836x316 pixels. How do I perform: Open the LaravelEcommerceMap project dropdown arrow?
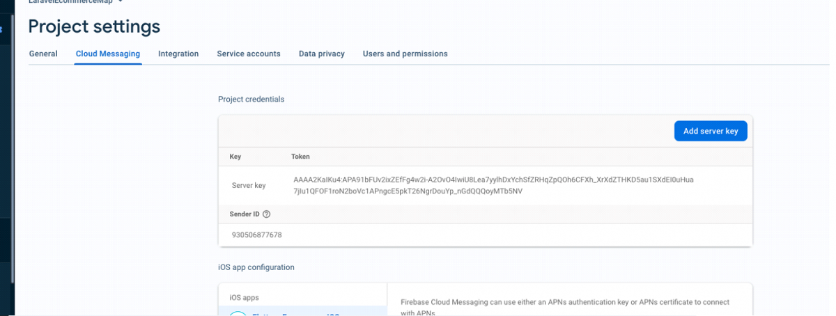121,2
